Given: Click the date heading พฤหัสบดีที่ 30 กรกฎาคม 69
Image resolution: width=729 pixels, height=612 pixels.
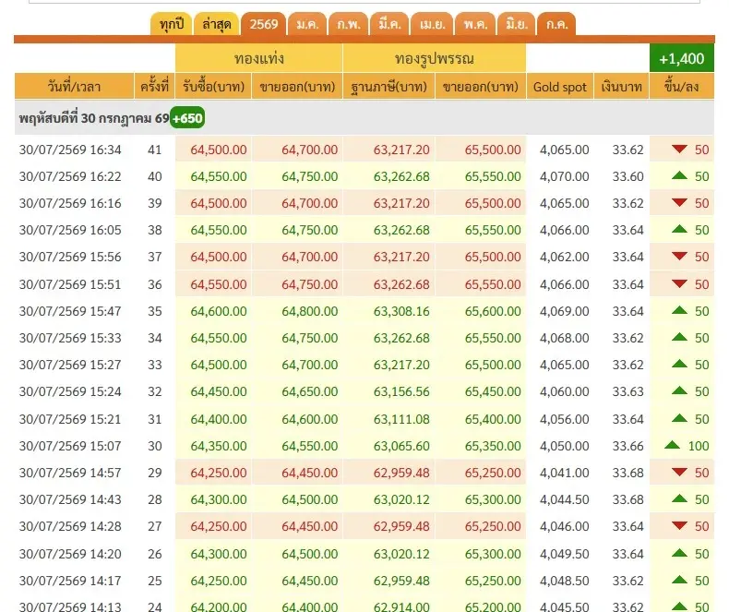Looking at the screenshot, I should click(94, 118).
